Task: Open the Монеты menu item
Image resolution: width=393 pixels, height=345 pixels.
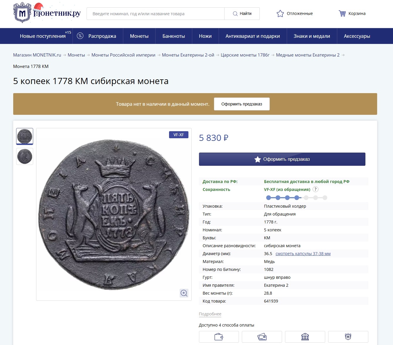Action: point(139,36)
